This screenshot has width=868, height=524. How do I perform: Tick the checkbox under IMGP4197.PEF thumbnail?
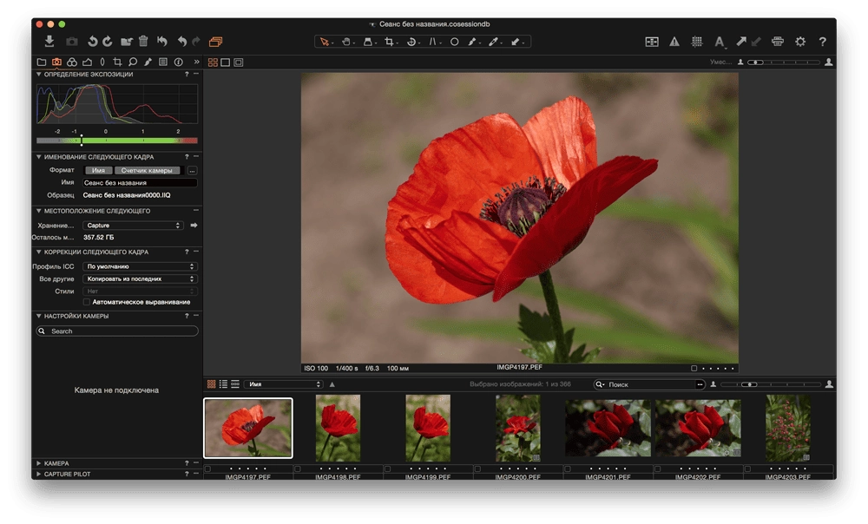pos(207,468)
